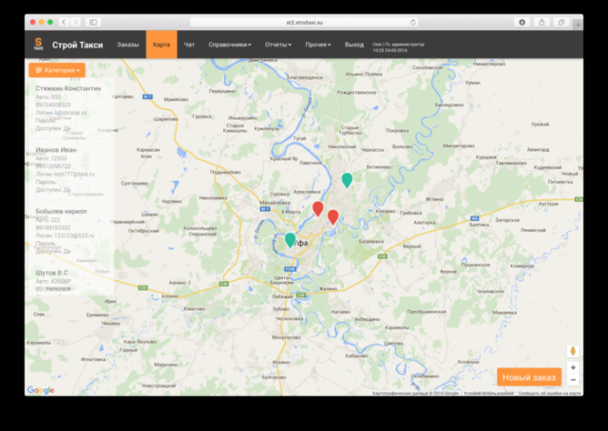
Task: Zoom in the map with plus button
Action: (x=573, y=367)
